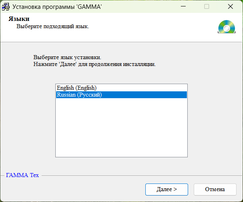Click the installer icon in the title bar
The height and width of the screenshot is (202, 243).
click(6, 6)
